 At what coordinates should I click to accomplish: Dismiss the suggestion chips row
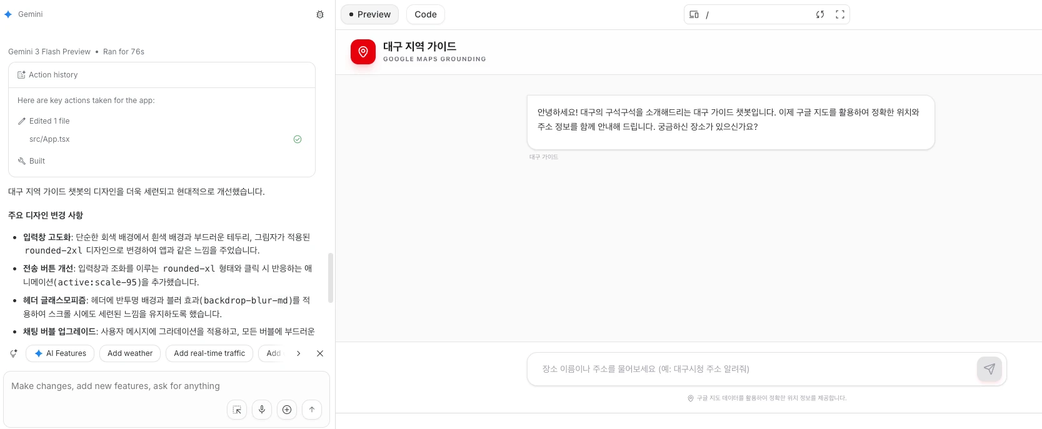point(320,353)
